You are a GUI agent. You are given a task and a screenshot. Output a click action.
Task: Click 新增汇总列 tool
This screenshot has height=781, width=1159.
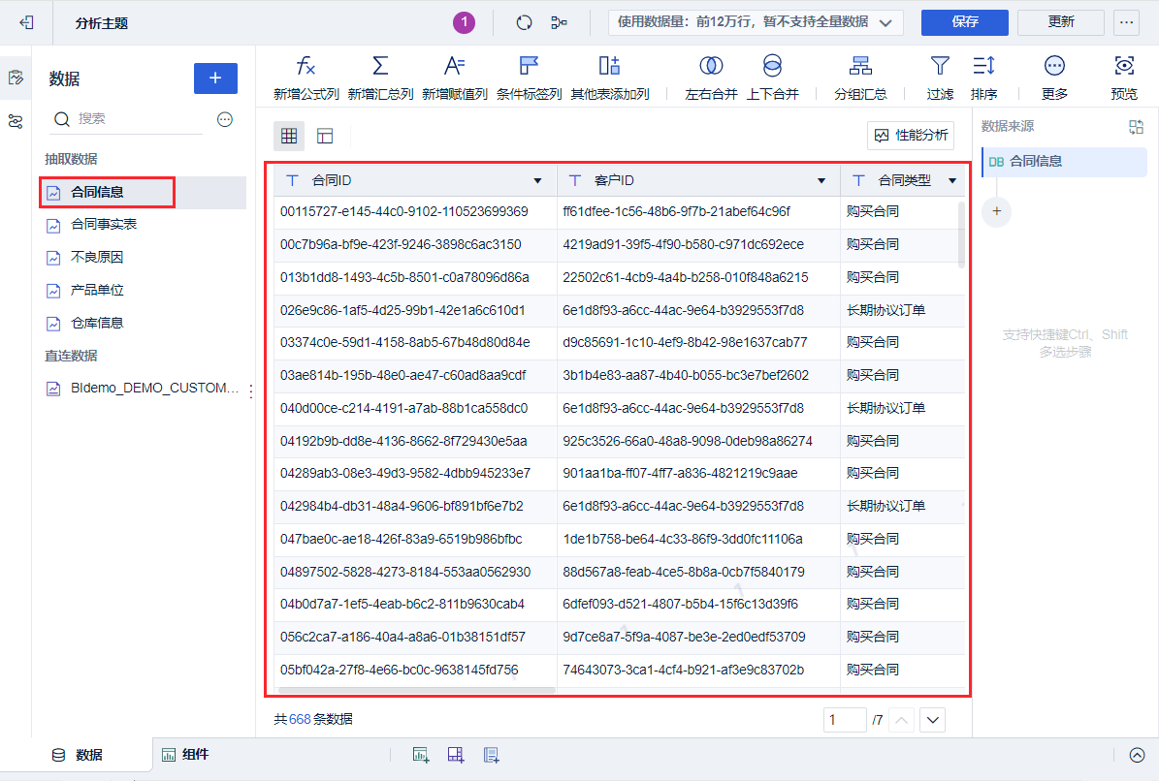[x=380, y=78]
